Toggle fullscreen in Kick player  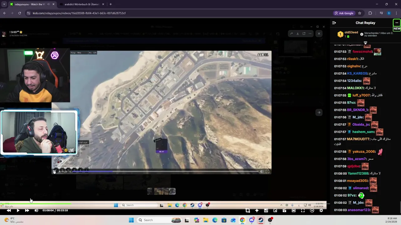click(x=303, y=211)
